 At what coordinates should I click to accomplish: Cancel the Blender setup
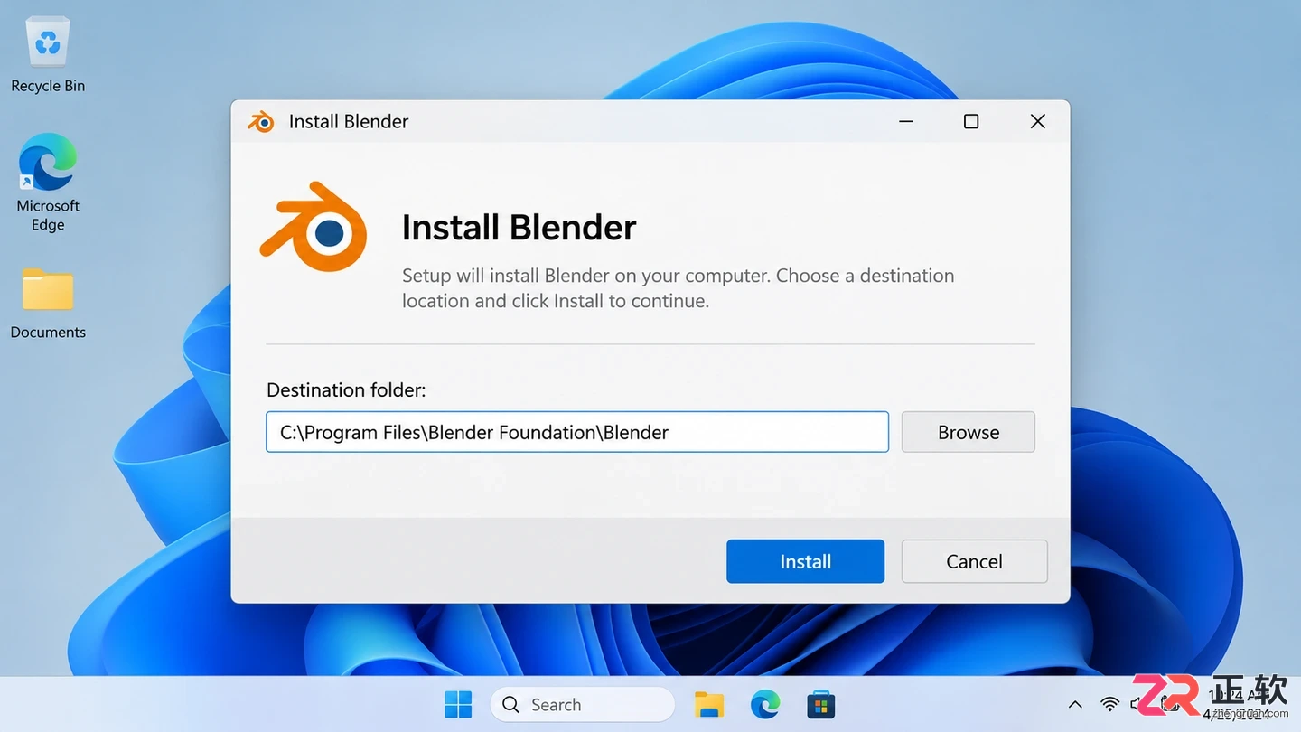tap(974, 561)
